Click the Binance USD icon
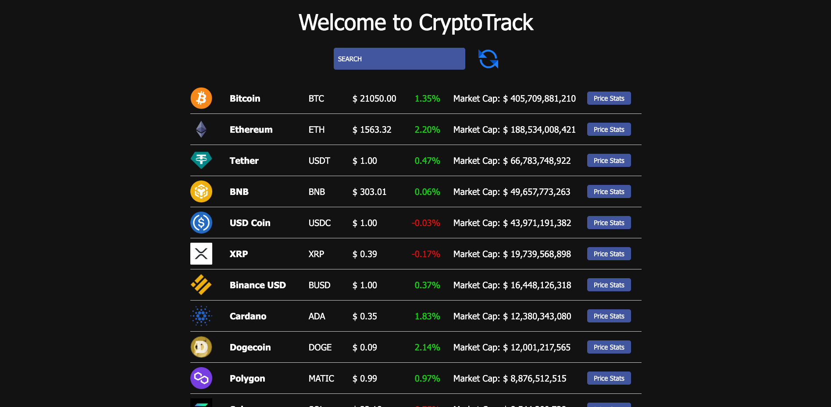Image resolution: width=831 pixels, height=407 pixels. click(201, 285)
